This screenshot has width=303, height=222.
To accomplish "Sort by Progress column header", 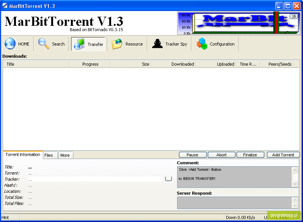I will coord(90,64).
